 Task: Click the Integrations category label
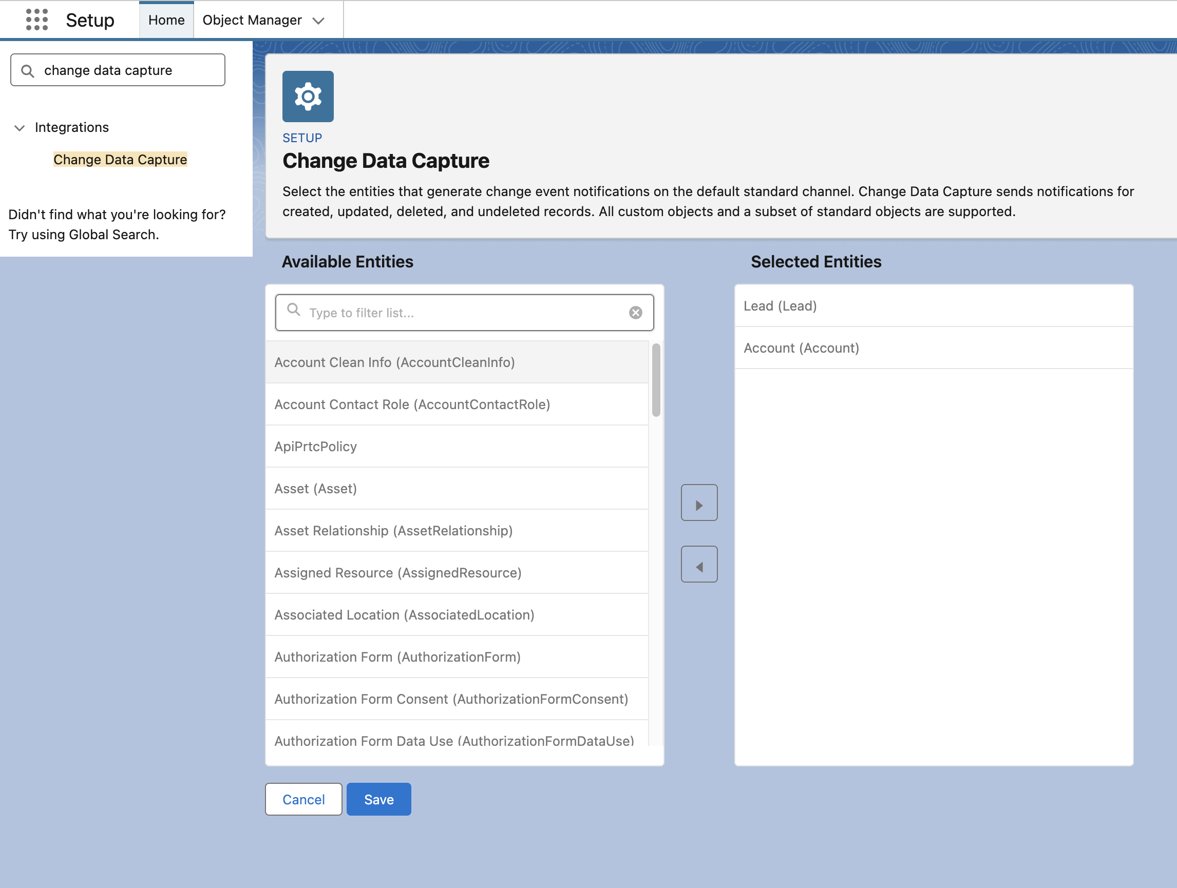pos(72,128)
